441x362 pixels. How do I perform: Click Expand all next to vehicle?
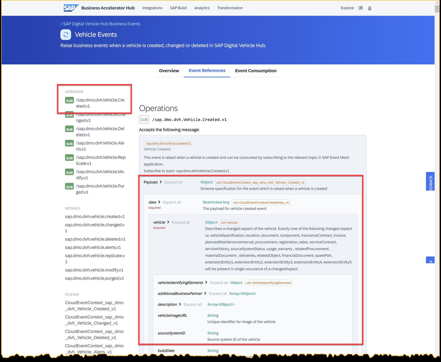[181, 222]
